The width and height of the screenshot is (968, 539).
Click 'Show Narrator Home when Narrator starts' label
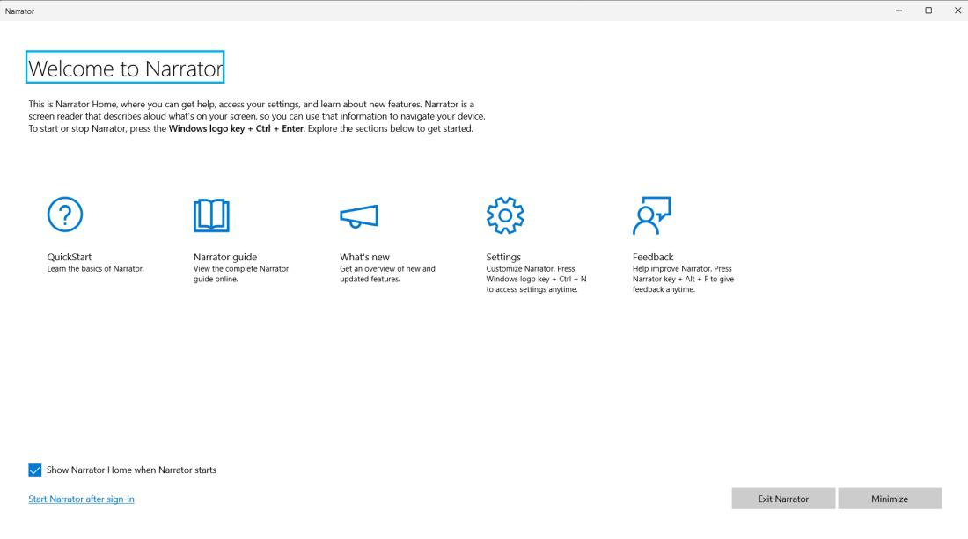pyautogui.click(x=131, y=470)
